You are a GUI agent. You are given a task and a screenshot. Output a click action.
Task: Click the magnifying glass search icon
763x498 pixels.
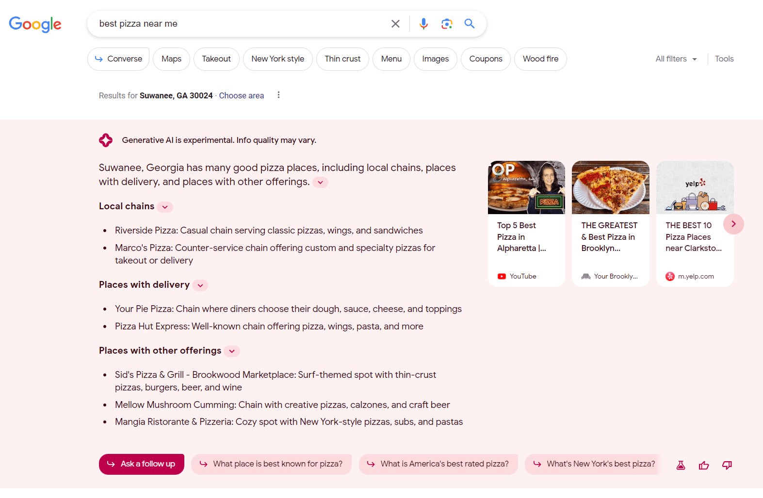pyautogui.click(x=469, y=24)
